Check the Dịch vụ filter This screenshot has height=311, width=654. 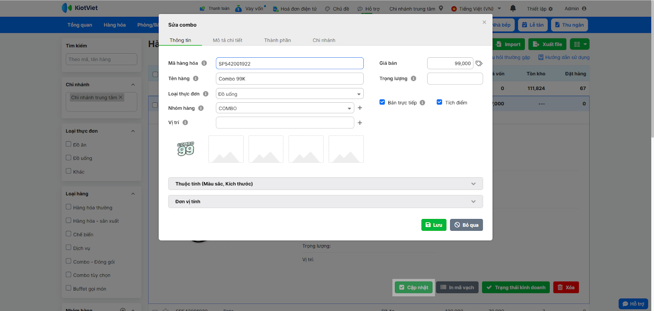point(69,248)
